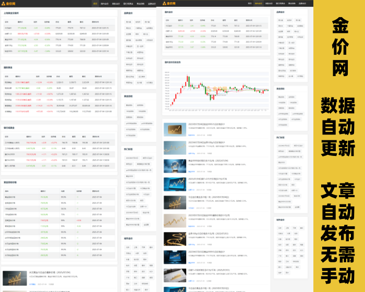Click the thumbnail of the bottom-left 黄金回收 article
This screenshot has width=365, height=292.
15,278
